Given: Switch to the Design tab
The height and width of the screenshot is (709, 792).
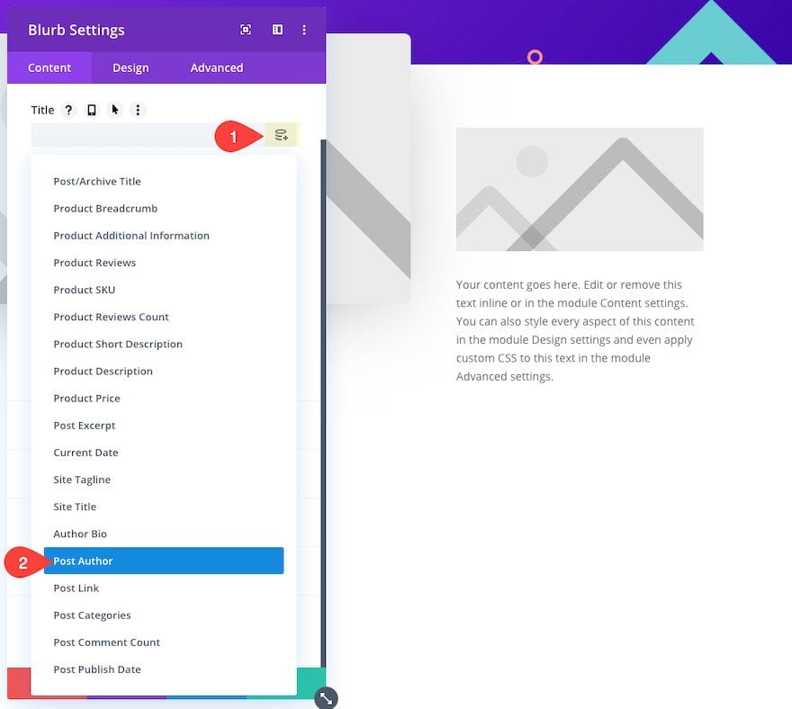Looking at the screenshot, I should 130,67.
